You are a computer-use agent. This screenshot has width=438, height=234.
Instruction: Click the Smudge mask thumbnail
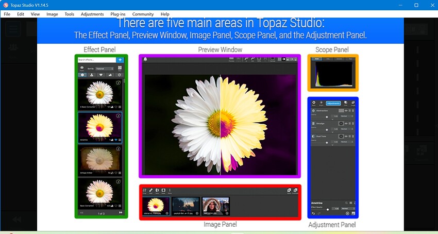pos(341,124)
